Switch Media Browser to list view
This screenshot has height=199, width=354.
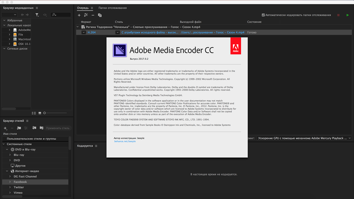(x=34, y=113)
